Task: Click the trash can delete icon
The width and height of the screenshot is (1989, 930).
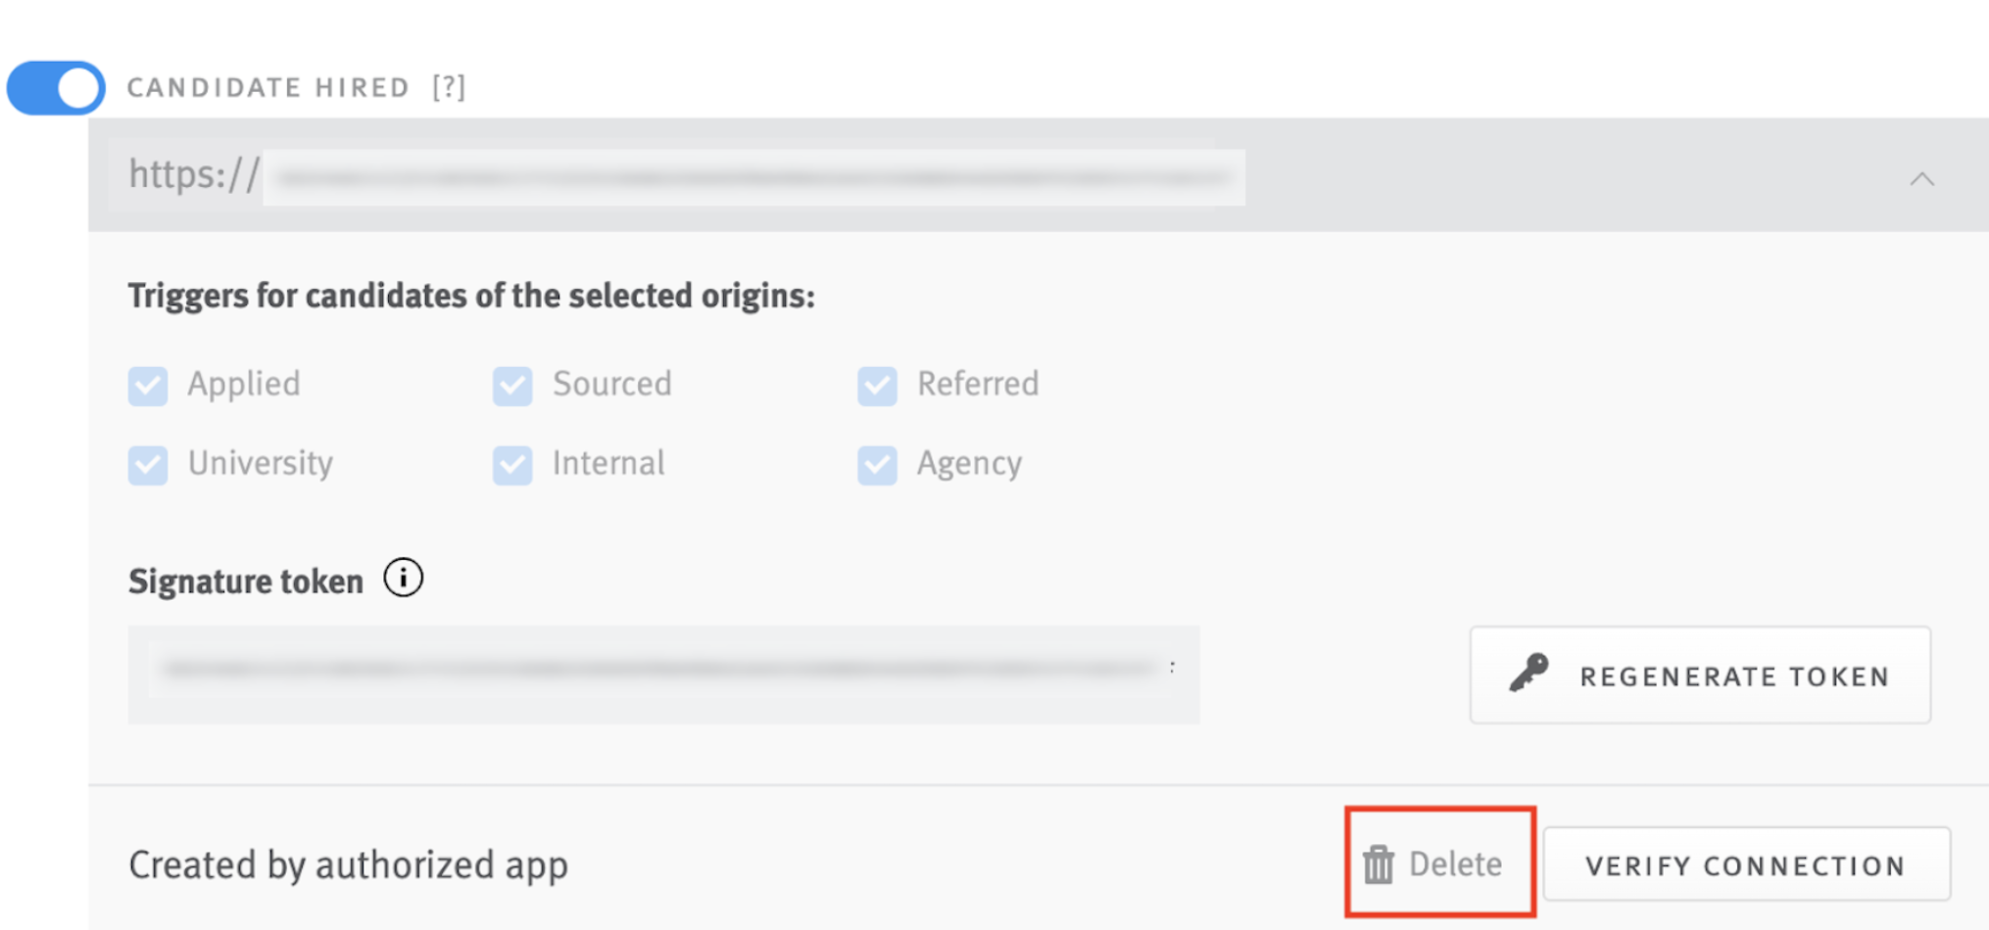Action: pyautogui.click(x=1378, y=864)
